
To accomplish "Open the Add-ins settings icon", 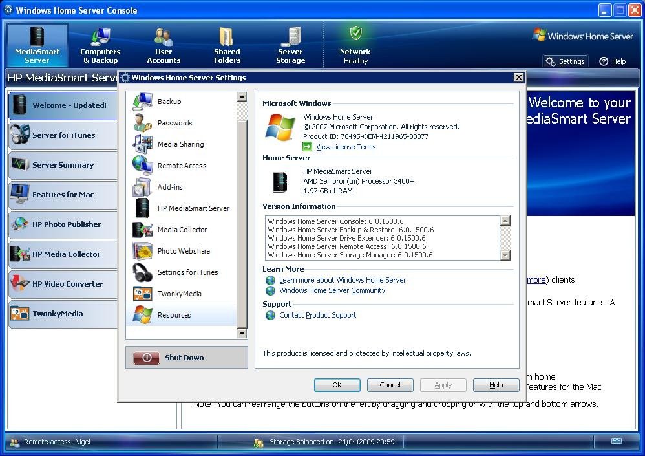I will 142,187.
